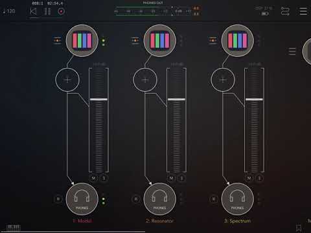The image size is (311, 233).
Task: Click the bookmark icon in bottom corner
Action: point(299,228)
